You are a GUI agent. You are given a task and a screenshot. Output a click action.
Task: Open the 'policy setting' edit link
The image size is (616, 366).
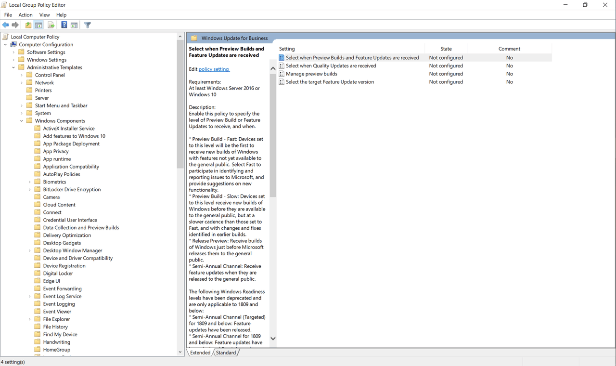(x=214, y=69)
